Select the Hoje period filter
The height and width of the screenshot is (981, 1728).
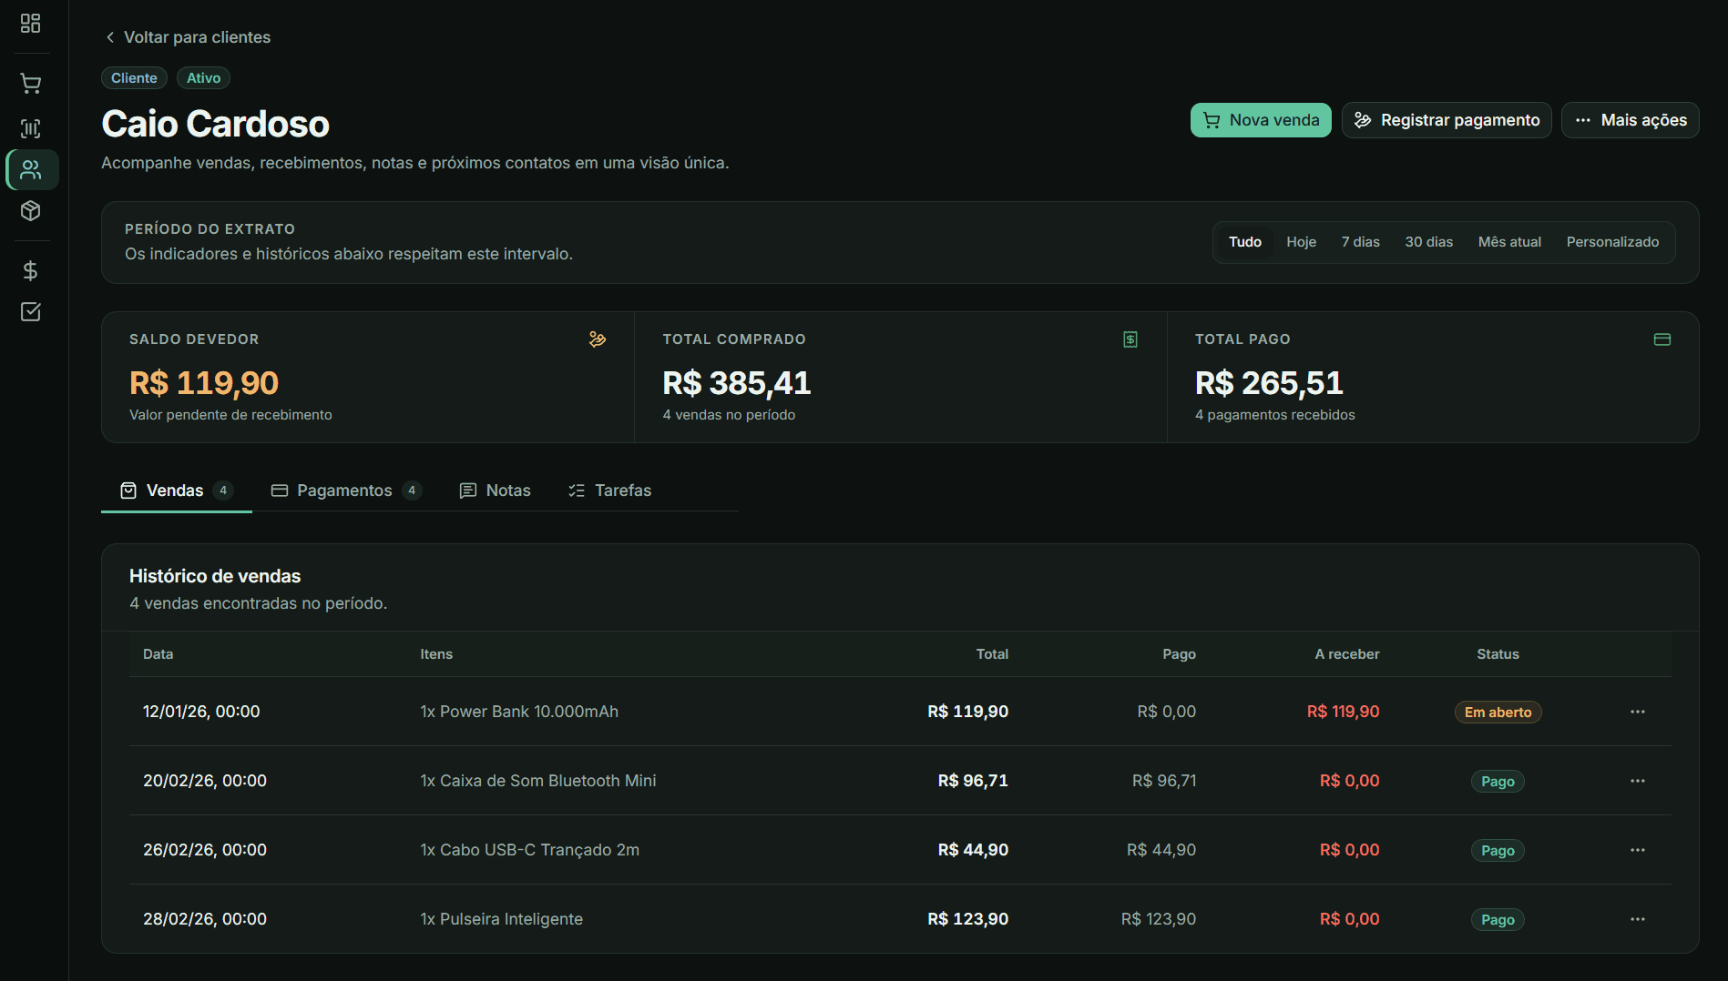point(1302,242)
